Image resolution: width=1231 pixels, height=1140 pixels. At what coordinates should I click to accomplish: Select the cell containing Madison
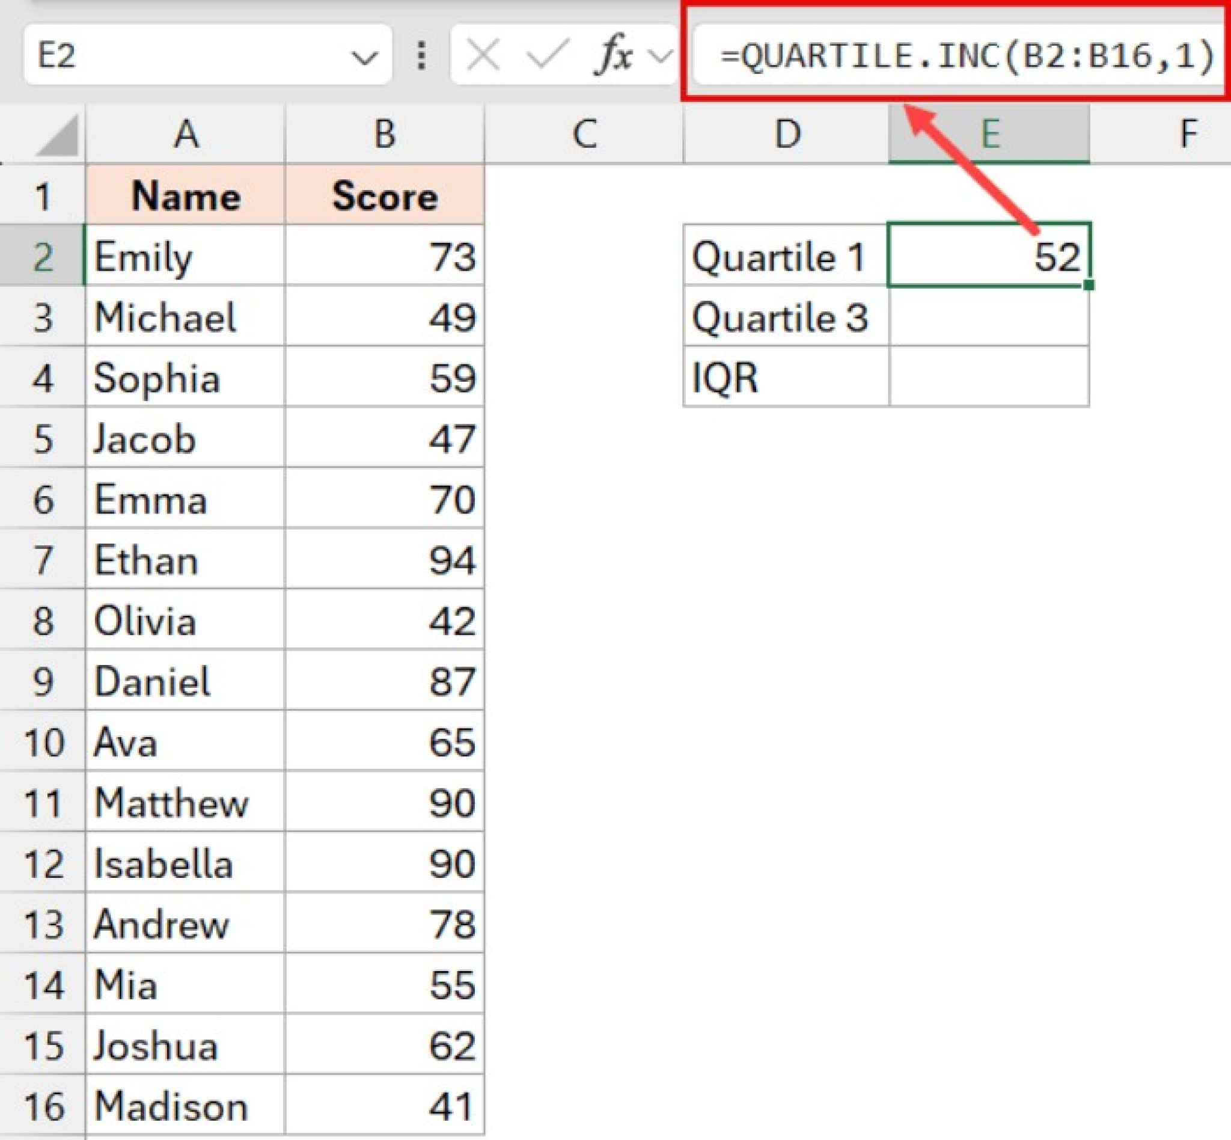click(x=185, y=1104)
